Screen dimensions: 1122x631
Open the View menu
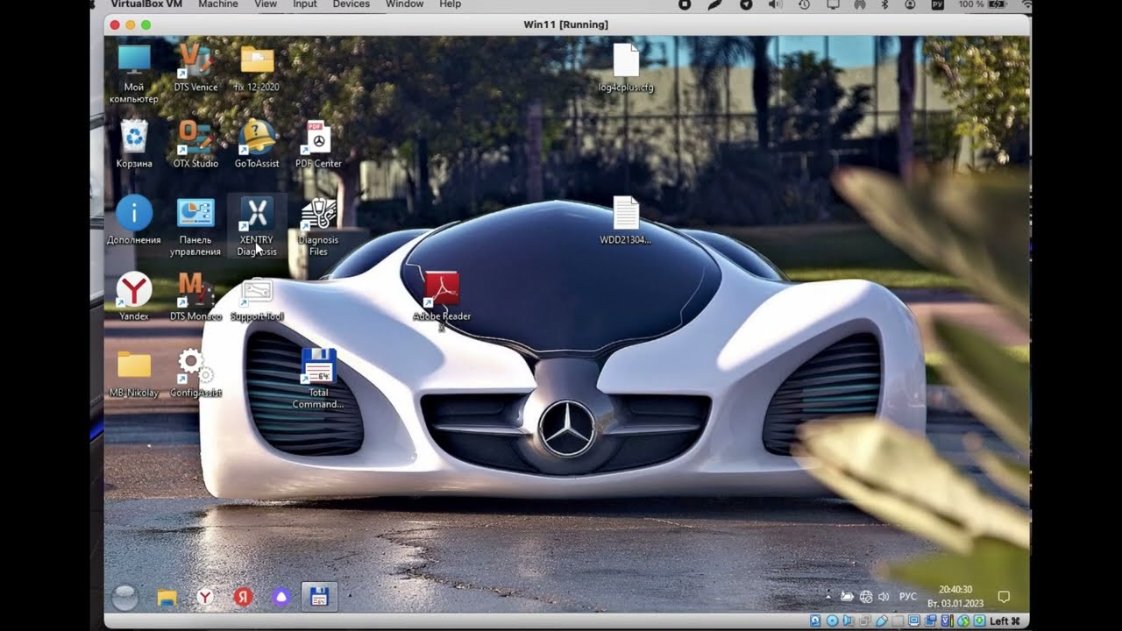click(266, 4)
